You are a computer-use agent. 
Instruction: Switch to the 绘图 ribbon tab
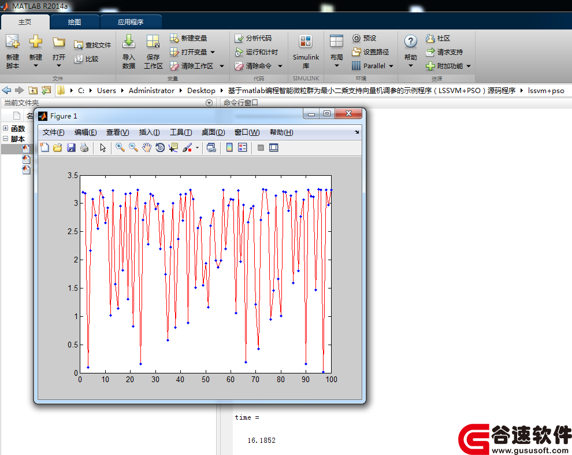pyautogui.click(x=75, y=22)
